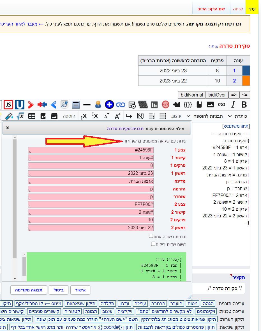This screenshot has height=331, width=261.
Task: Switch to the 'הוספה' toolbar section
Action: [69, 116]
